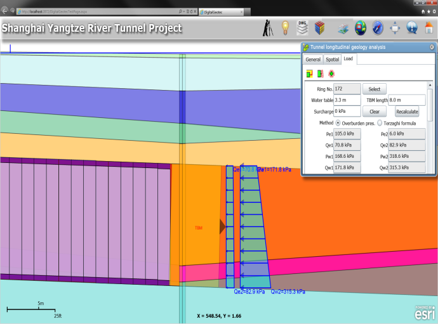Viewport: 438px width, 324px height.
Task: Click the Shanghai Yangtze River Tunnel Project title
Action: (92, 28)
